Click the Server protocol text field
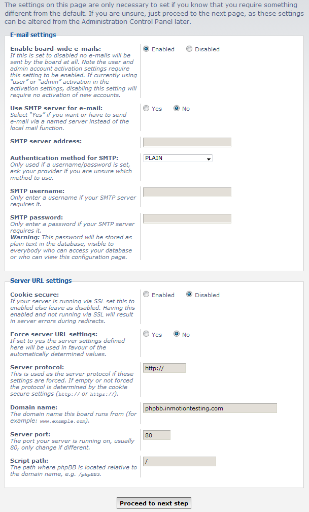 click(x=164, y=368)
